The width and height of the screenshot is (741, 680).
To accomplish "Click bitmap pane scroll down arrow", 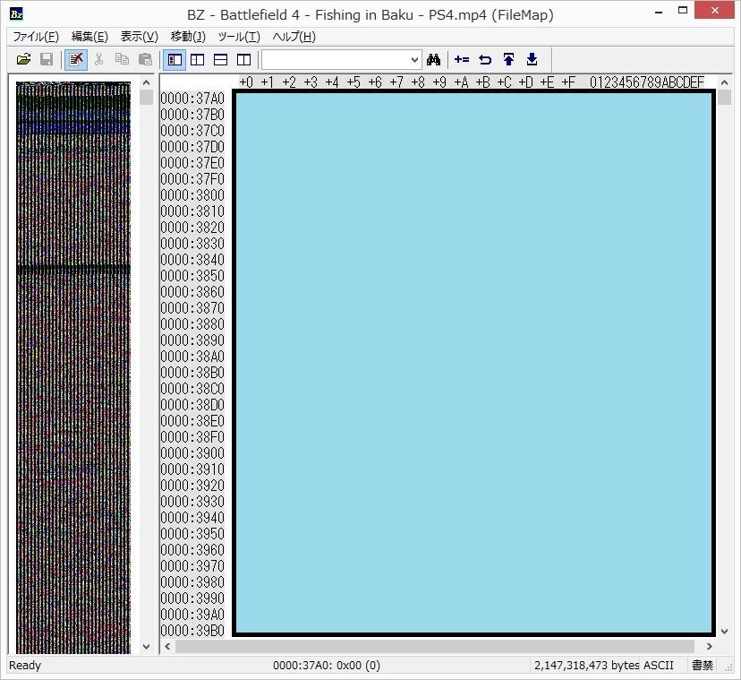I will pyautogui.click(x=147, y=646).
